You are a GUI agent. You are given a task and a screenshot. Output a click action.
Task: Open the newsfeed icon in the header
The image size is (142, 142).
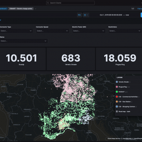pyautogui.click(x=133, y=9)
